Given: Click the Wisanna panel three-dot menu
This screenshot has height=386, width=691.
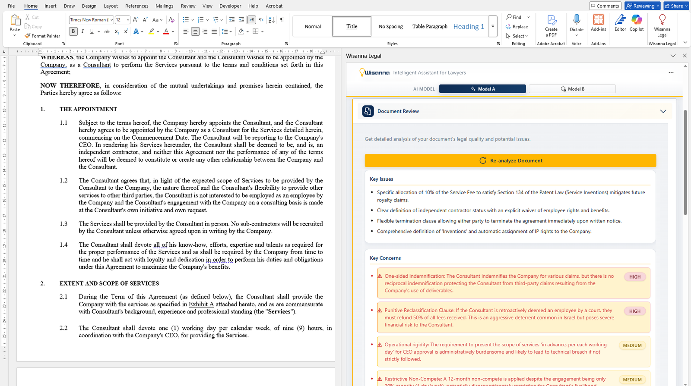Looking at the screenshot, I should tap(671, 73).
